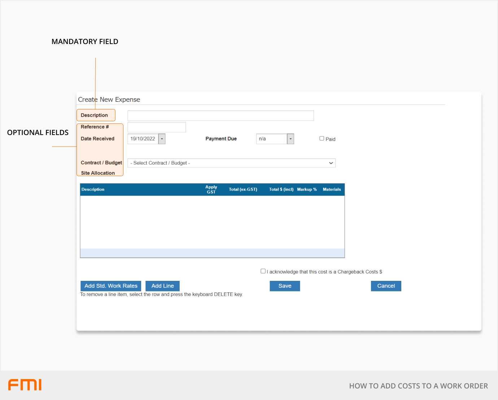Expand the Payment Due dropdown arrow
This screenshot has width=498, height=400.
(x=290, y=139)
